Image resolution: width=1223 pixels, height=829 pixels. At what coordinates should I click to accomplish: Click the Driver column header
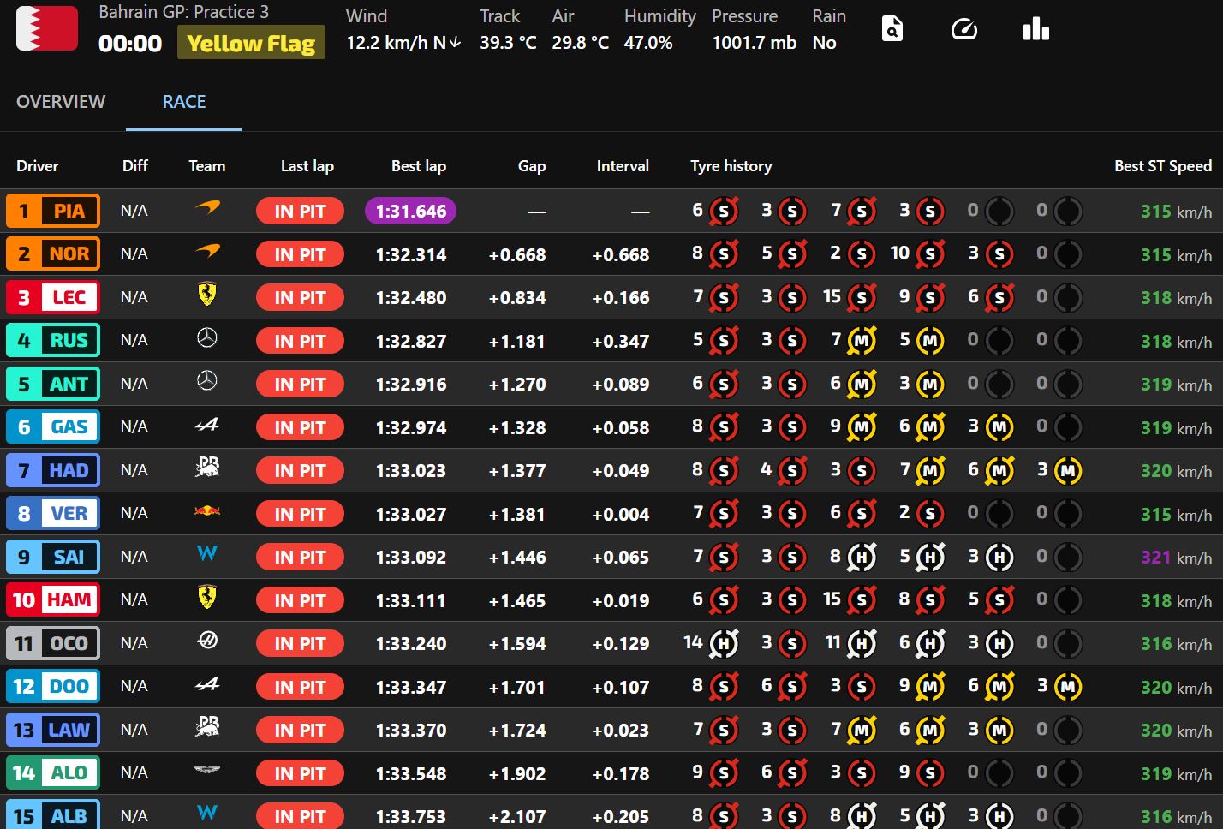[x=38, y=166]
